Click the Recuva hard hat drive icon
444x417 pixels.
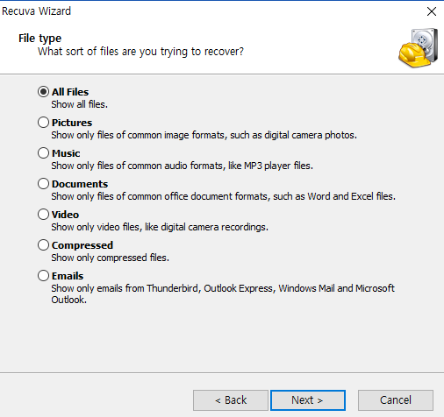coord(418,48)
